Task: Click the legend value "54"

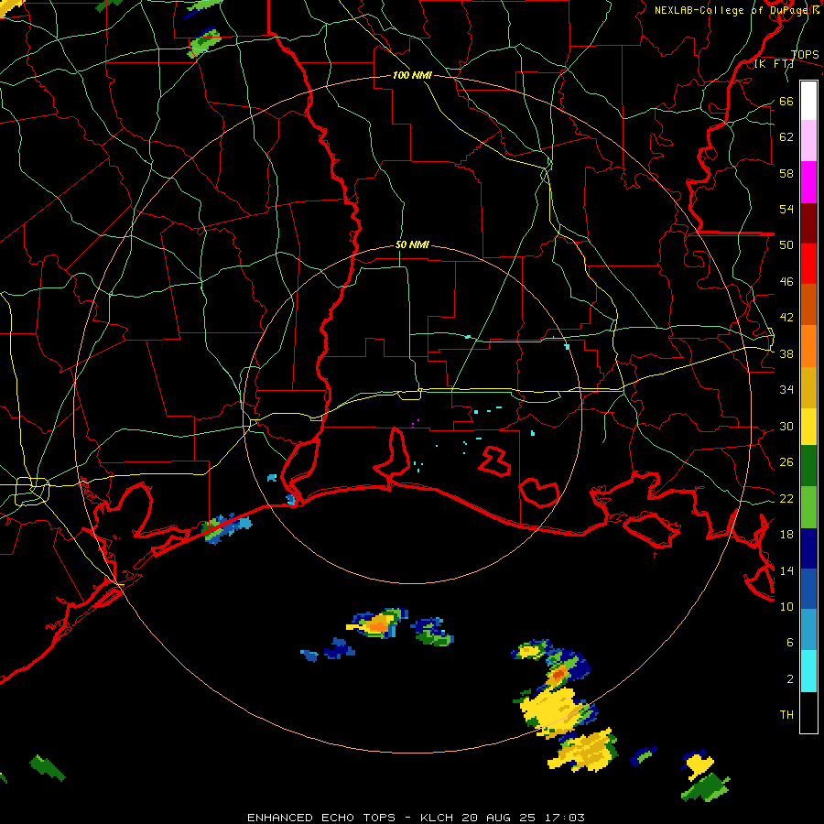Action: (786, 209)
